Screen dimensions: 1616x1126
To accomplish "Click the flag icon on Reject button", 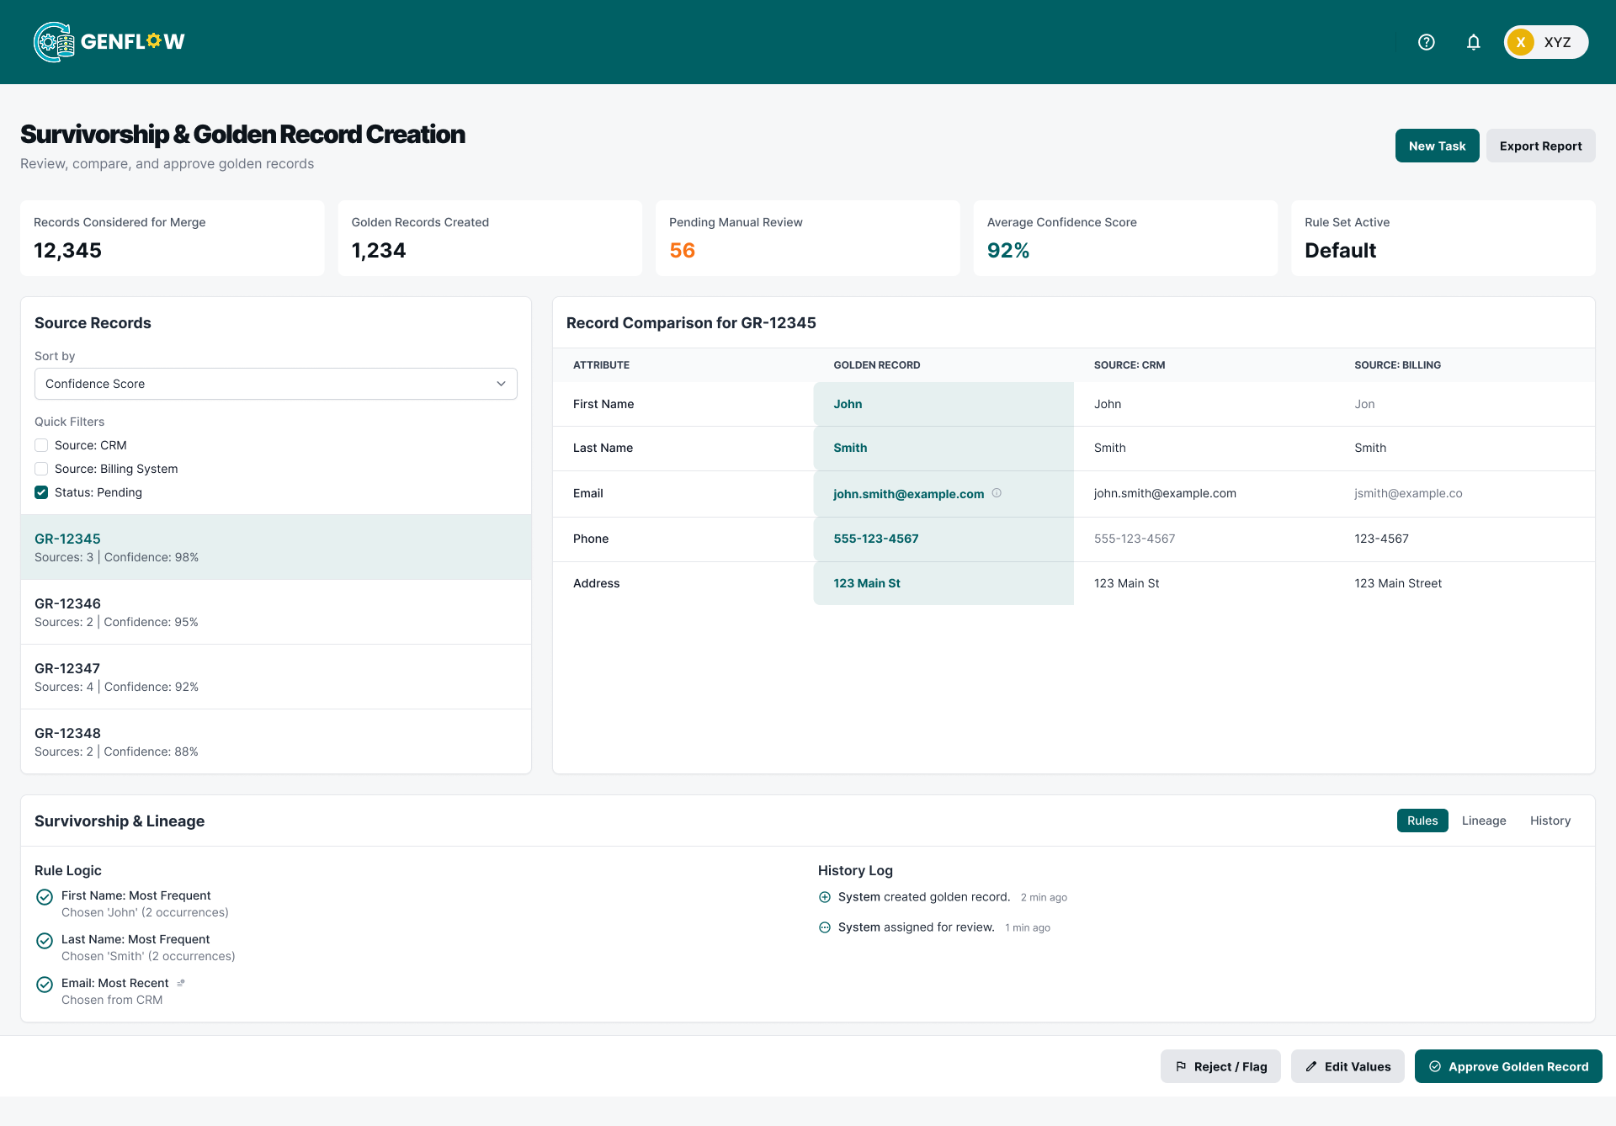I will 1181,1066.
